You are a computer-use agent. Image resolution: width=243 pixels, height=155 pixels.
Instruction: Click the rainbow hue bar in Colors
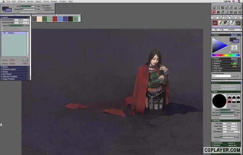click(x=226, y=55)
